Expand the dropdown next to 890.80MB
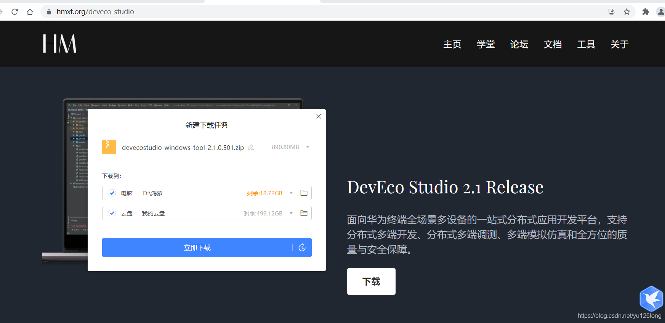This screenshot has width=665, height=323. (x=308, y=147)
